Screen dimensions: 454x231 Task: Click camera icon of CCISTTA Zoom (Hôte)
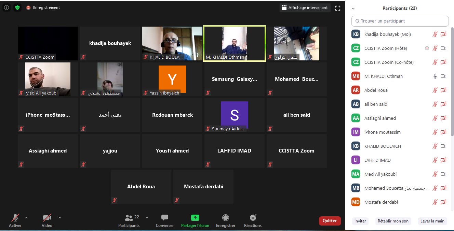point(443,48)
